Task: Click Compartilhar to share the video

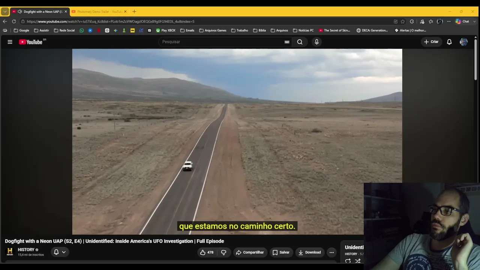Action: (x=250, y=252)
